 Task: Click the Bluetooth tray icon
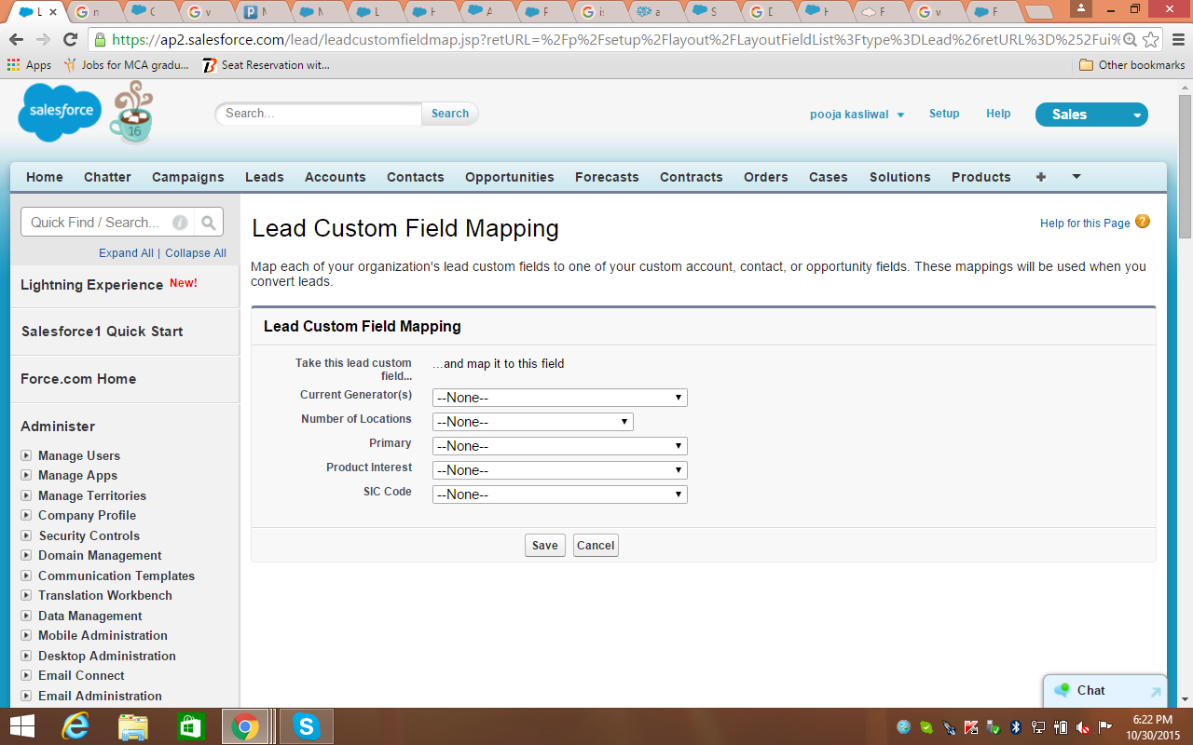coord(1017,726)
